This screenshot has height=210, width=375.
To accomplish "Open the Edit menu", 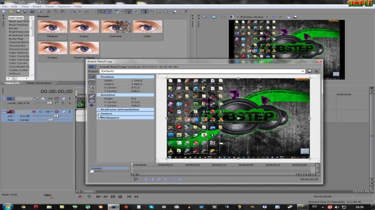I will pos(14,6).
